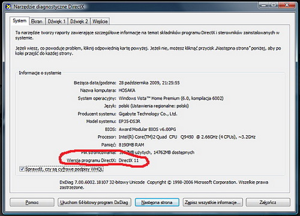This screenshot has width=300, height=216.
Task: Click the Model systemu label
Action: pyautogui.click(x=101, y=121)
